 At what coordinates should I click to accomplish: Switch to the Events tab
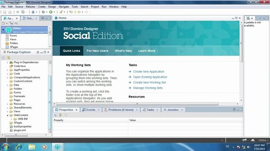(91, 110)
